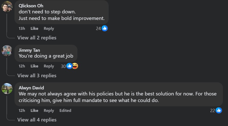Open the Qlickson Oh name link
228x126 pixels.
click(31, 6)
